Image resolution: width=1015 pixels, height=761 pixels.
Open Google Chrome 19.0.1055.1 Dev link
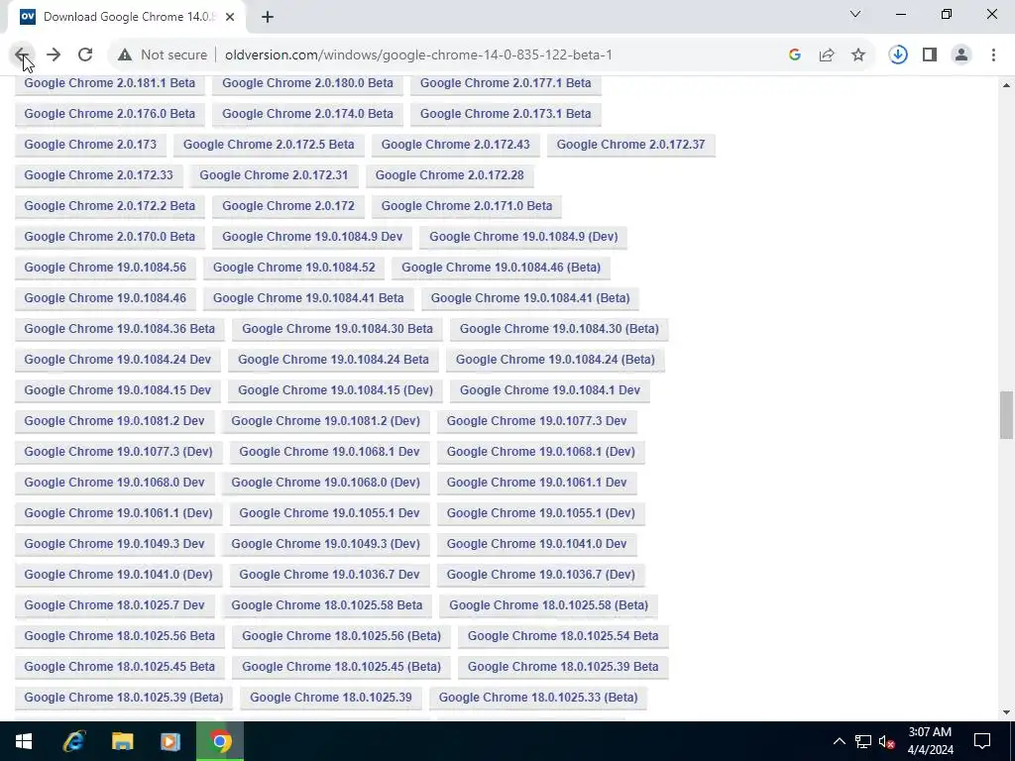point(329,514)
